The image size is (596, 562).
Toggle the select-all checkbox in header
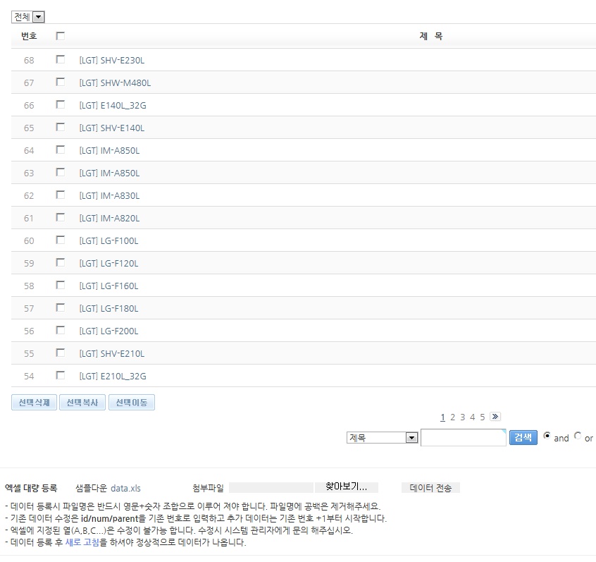60,36
